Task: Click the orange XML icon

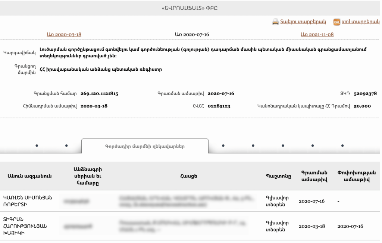Action: click(336, 22)
